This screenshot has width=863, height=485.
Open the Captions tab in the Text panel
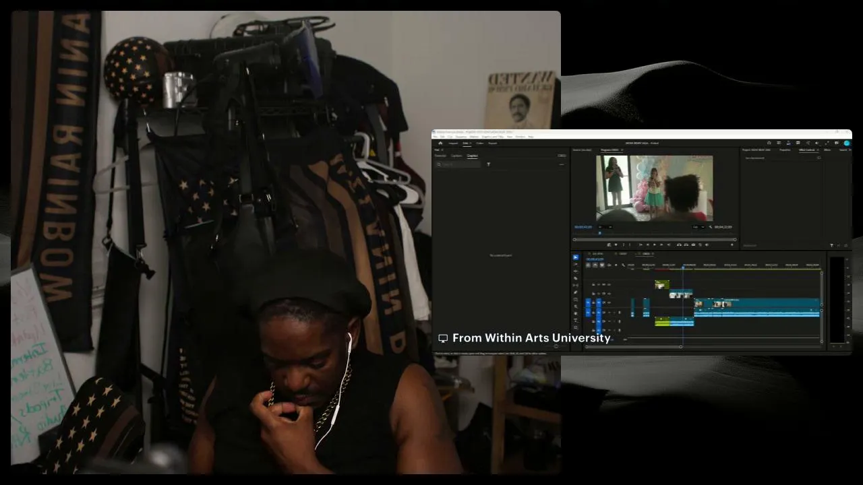[456, 156]
